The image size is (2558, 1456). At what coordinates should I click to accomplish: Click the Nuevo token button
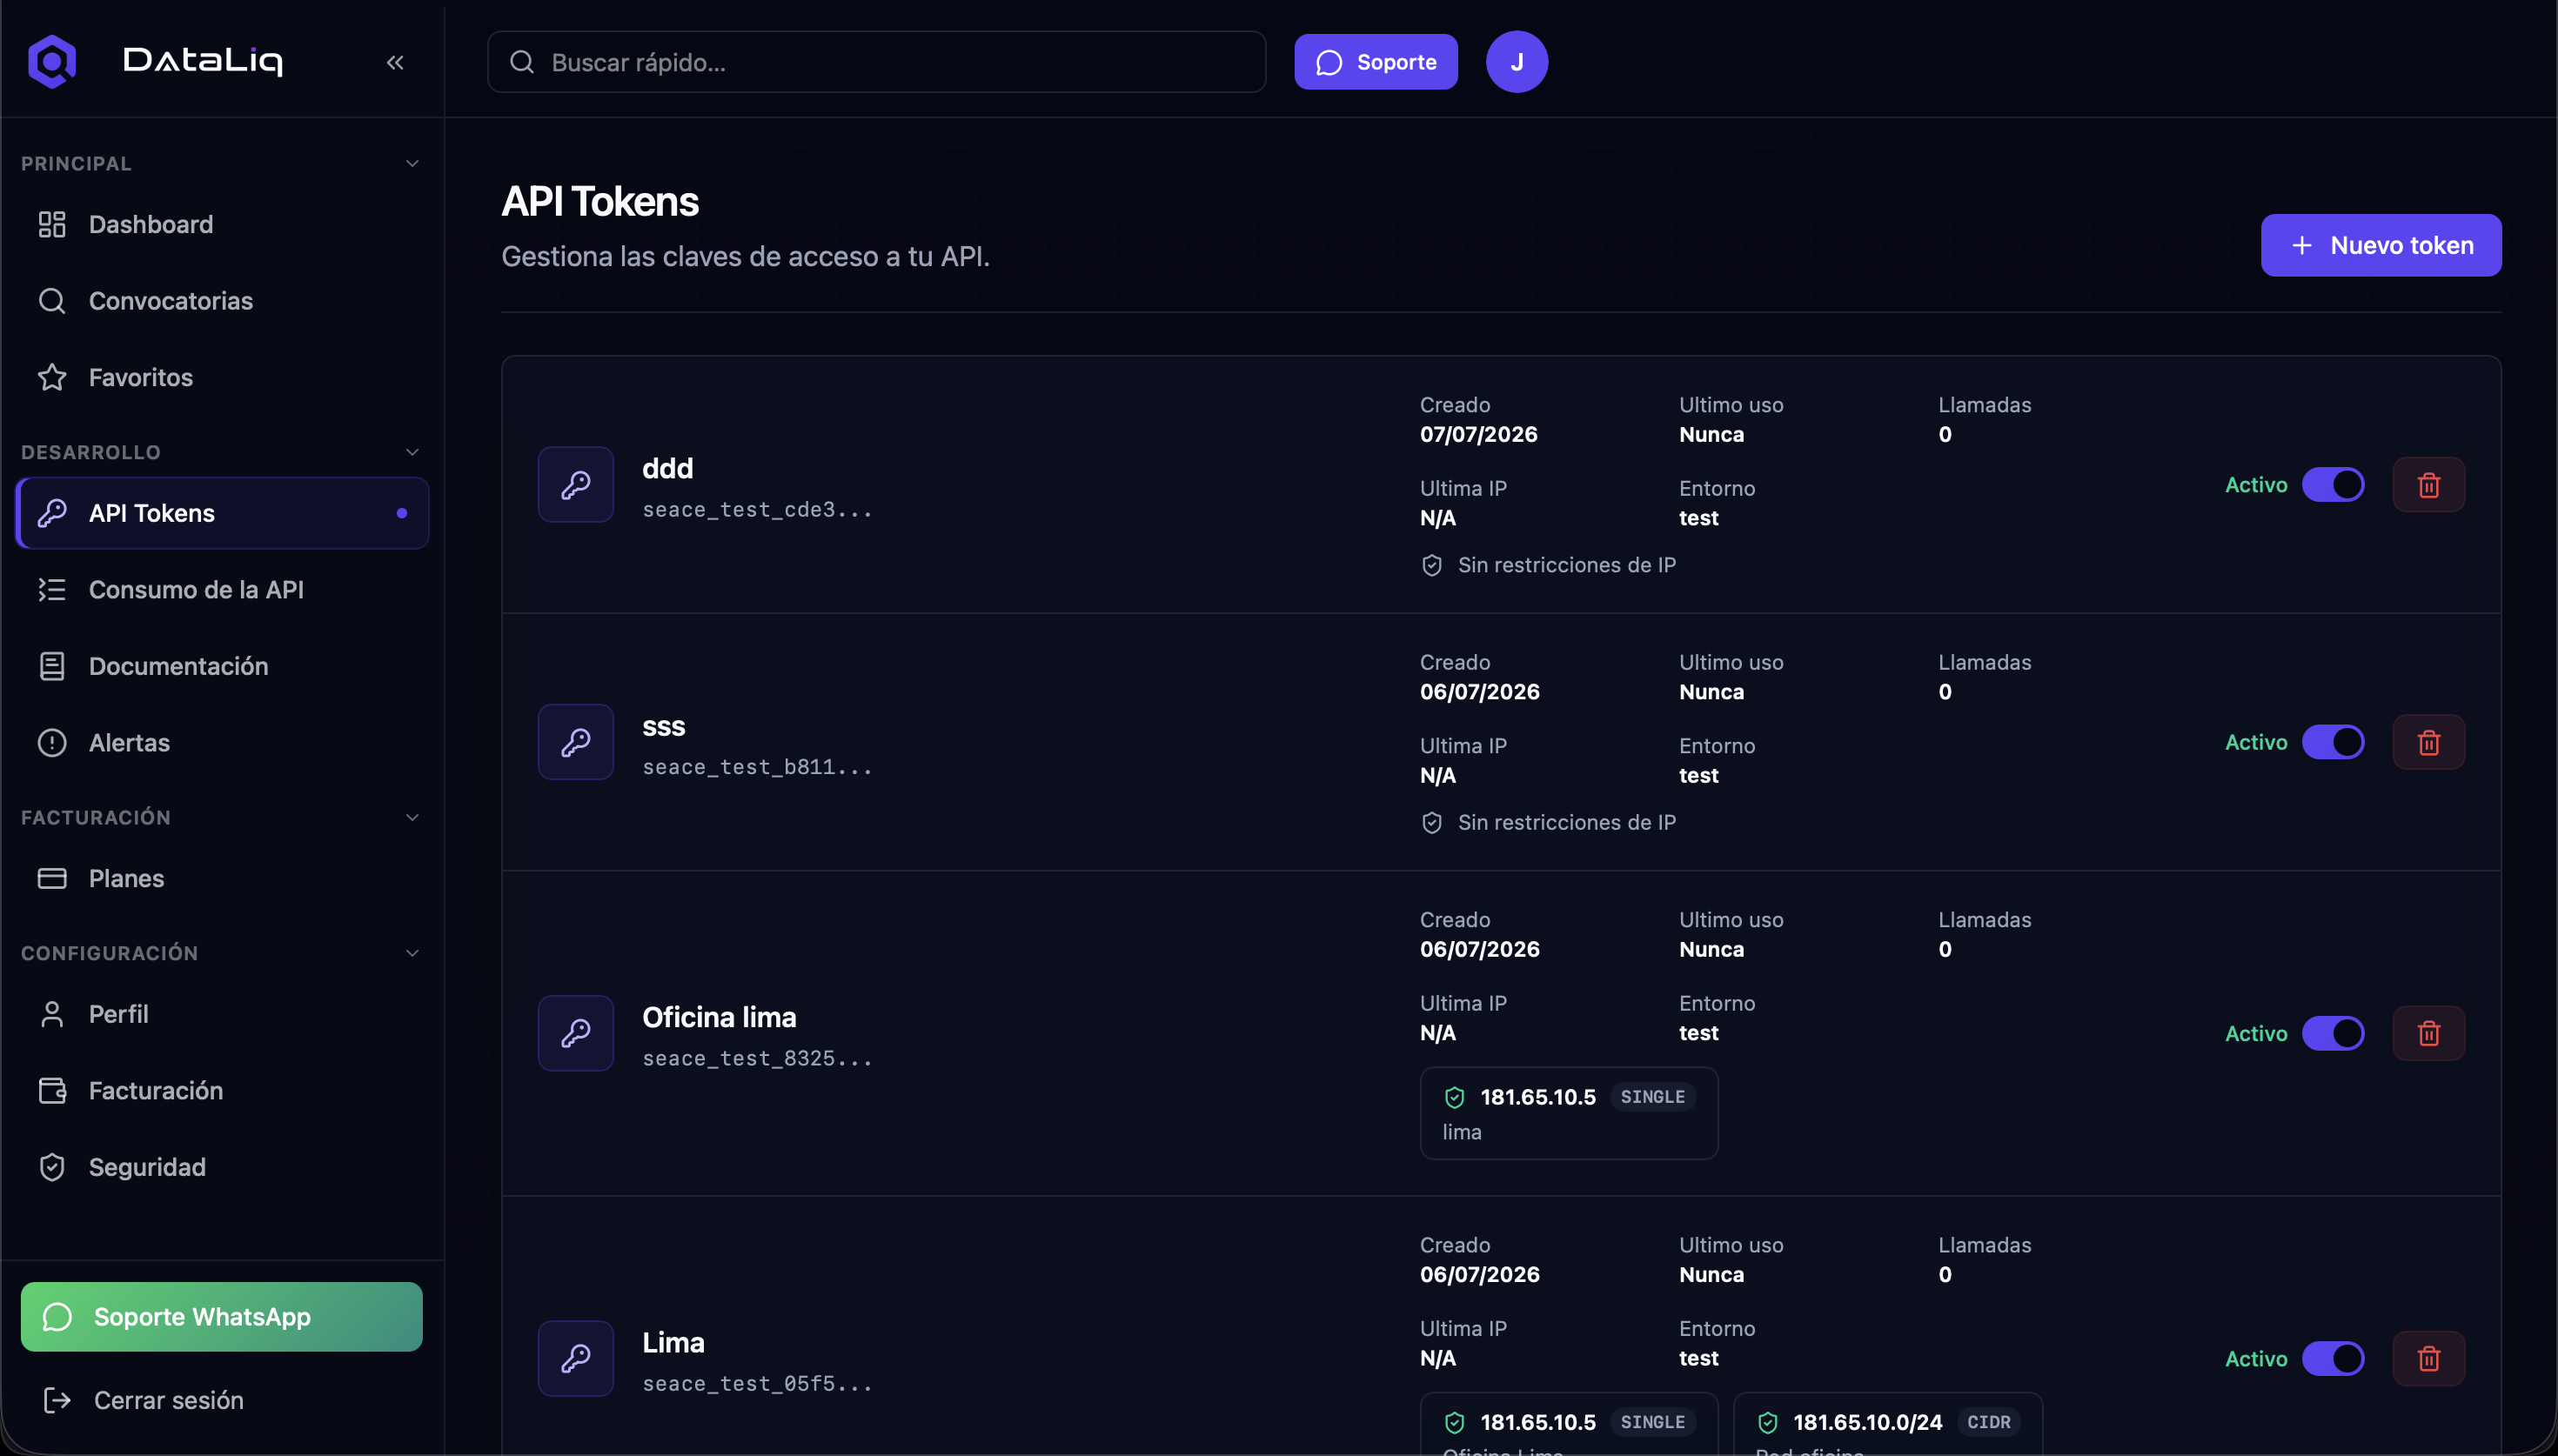coord(2380,245)
